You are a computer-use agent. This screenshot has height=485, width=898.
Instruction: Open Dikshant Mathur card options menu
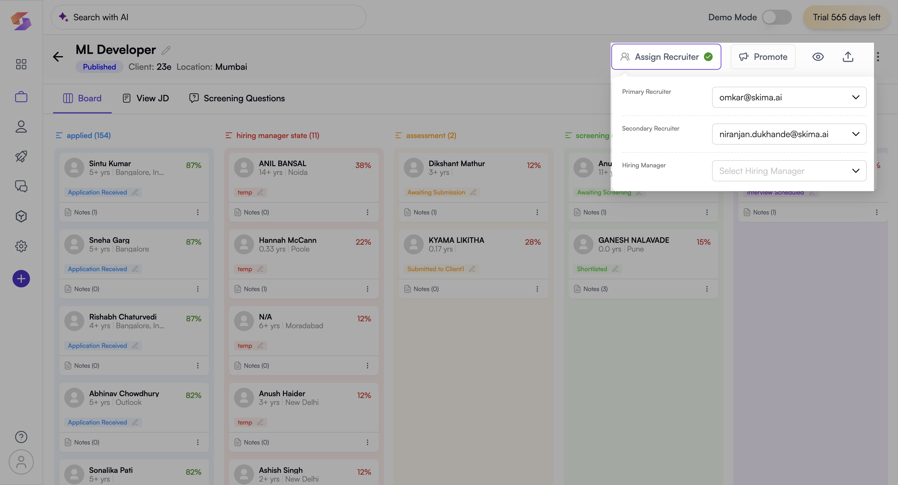(537, 212)
